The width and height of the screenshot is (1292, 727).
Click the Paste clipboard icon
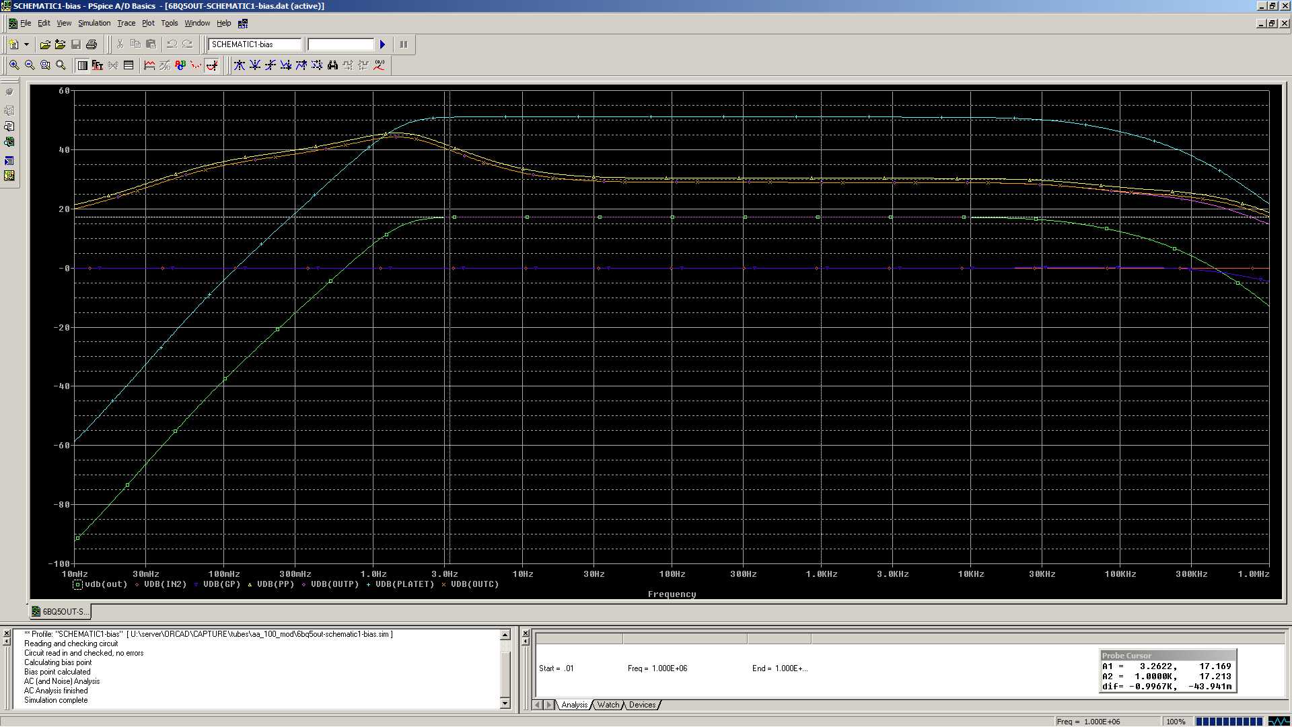pos(151,44)
